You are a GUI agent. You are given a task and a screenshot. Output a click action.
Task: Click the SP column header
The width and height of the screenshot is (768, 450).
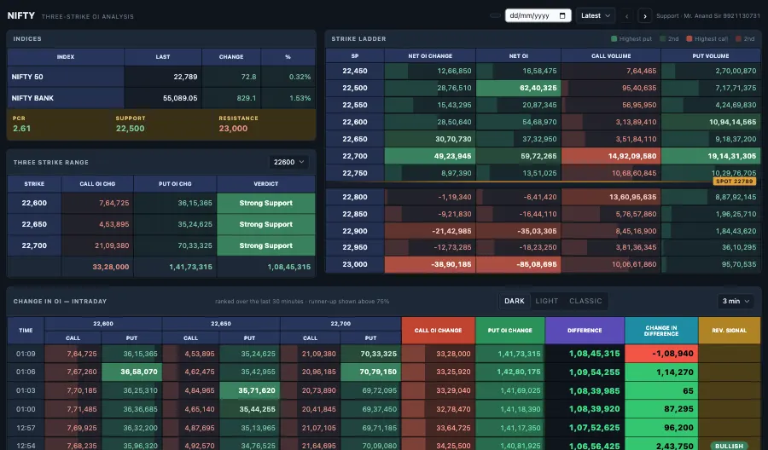[355, 55]
